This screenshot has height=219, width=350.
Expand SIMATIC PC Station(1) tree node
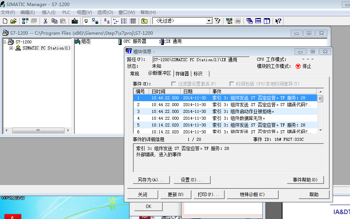coord(11,48)
